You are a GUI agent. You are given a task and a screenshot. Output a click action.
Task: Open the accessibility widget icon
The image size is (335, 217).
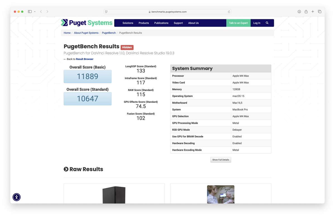[16, 197]
